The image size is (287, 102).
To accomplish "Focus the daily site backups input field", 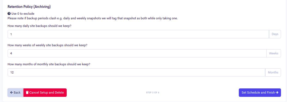I will pos(138,34).
